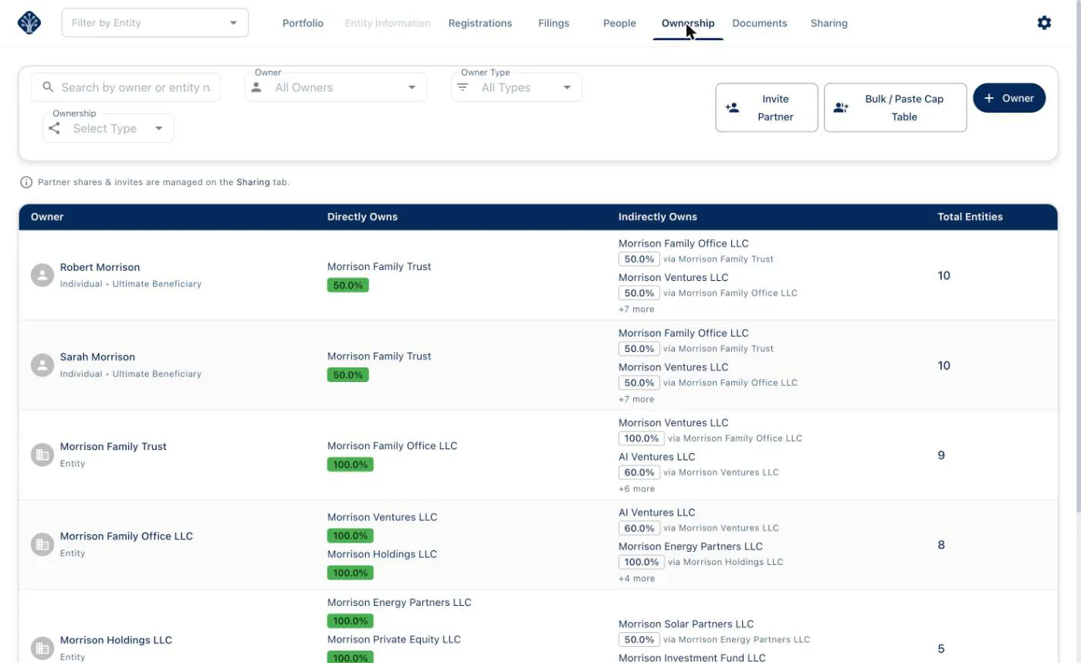Show +6 more for Morrison Family Trust
Image resolution: width=1081 pixels, height=663 pixels.
pyautogui.click(x=636, y=489)
